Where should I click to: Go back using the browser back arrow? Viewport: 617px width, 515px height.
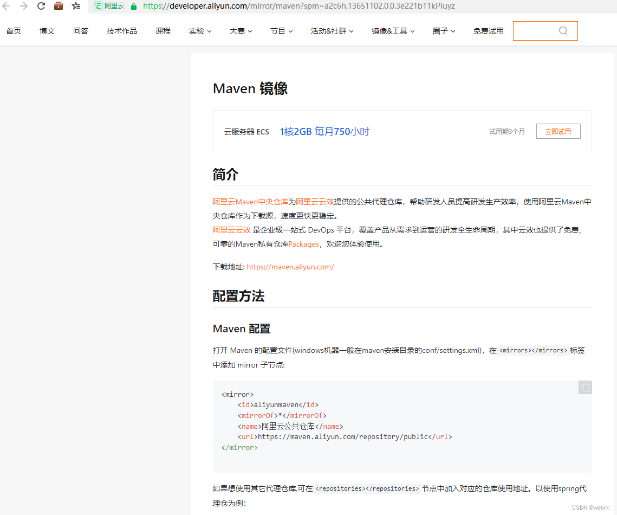point(7,6)
